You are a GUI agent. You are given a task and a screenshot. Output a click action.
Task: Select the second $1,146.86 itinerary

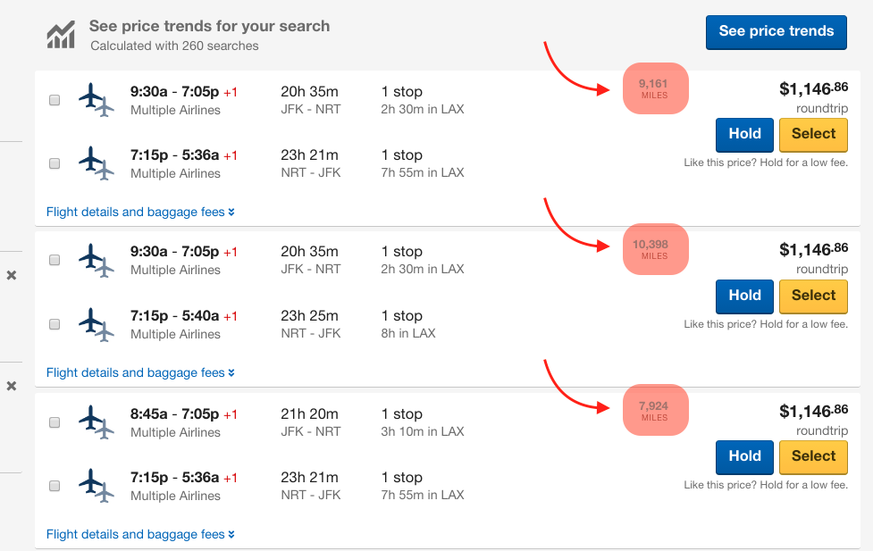tap(813, 296)
